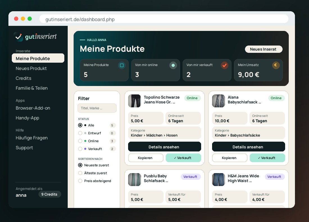The width and height of the screenshot is (309, 222).
Task: Click the Online badge on Alana card
Action: (276, 98)
